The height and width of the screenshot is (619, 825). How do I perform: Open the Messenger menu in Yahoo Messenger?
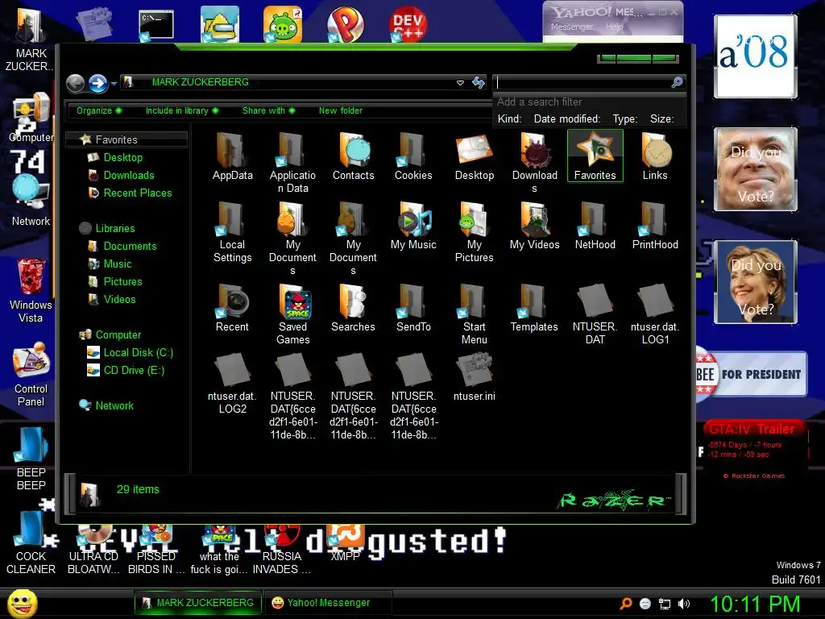(572, 27)
